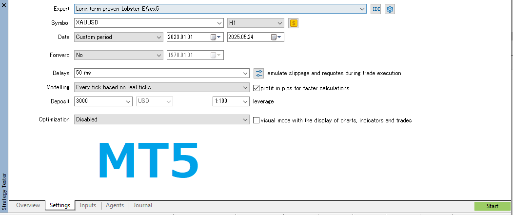The width and height of the screenshot is (513, 215).
Task: Open the expert in IDE editor
Action: [376, 9]
